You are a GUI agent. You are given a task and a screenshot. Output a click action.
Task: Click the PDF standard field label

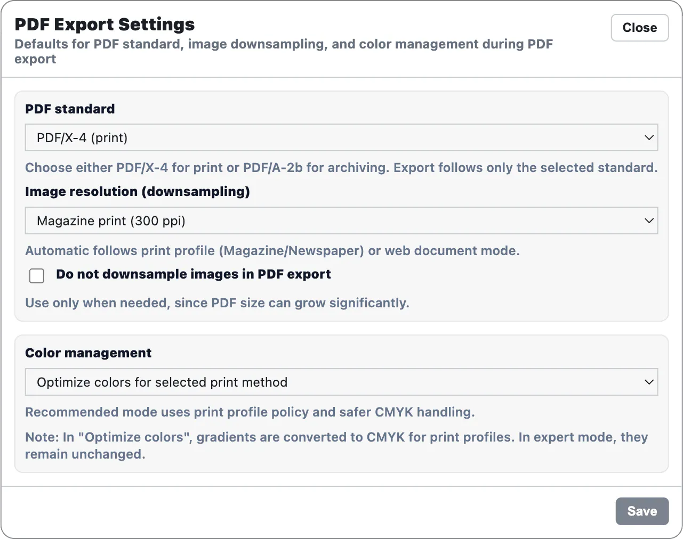click(x=70, y=109)
